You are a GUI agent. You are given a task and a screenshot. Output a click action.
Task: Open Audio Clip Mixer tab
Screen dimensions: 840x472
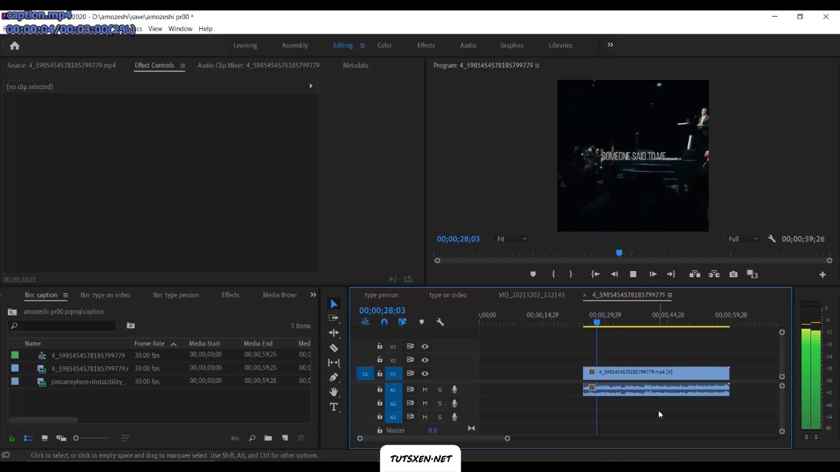click(258, 65)
